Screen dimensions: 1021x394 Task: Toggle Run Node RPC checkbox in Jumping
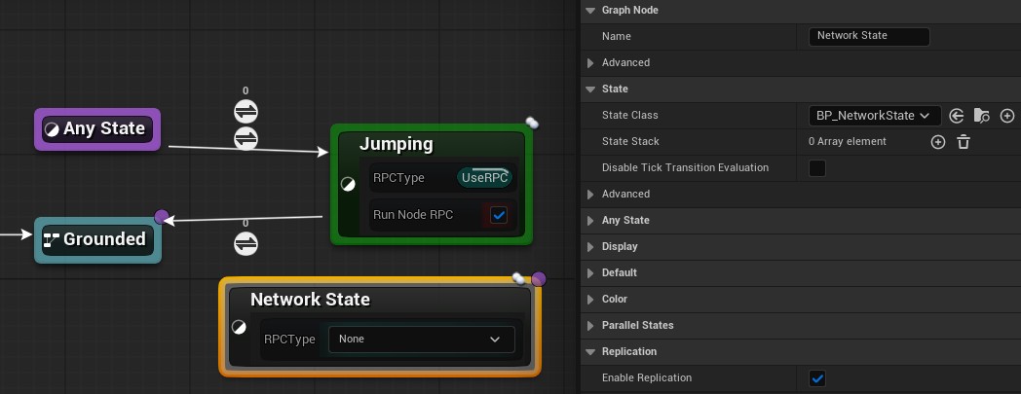499,215
